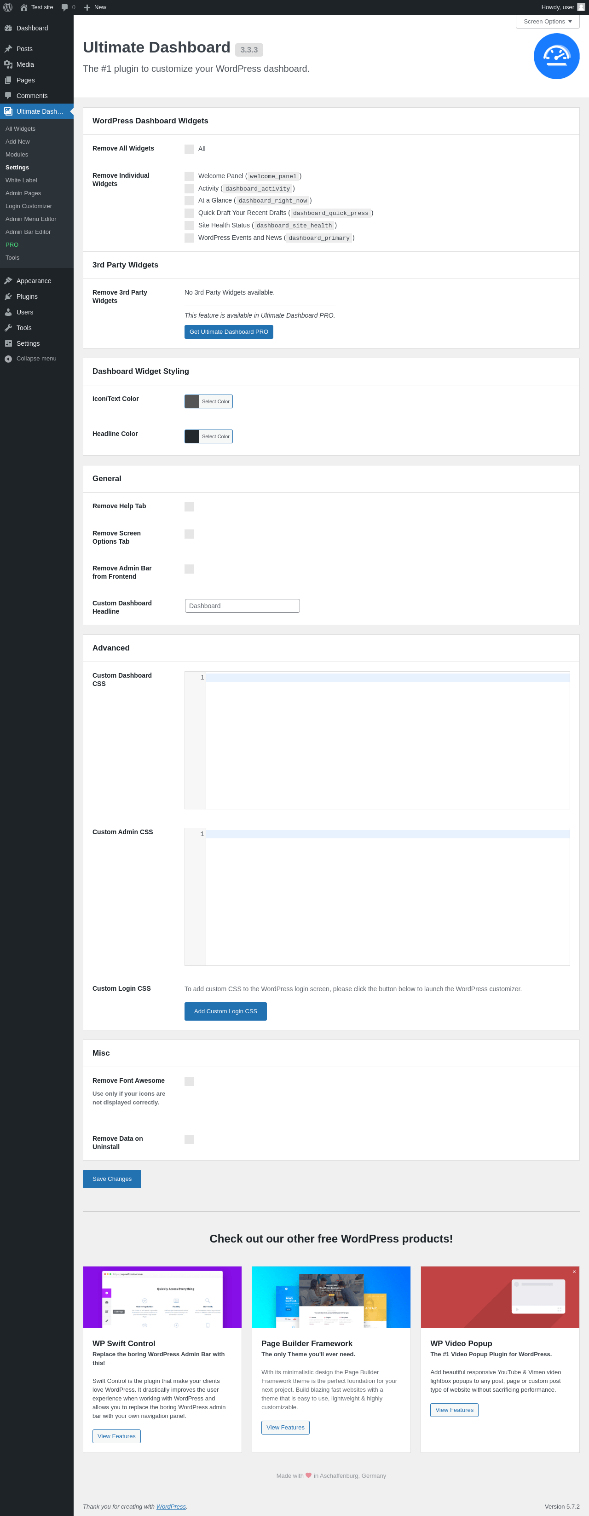Screen dimensions: 589x1516
Task: Open Test site home icon
Action: [23, 7]
